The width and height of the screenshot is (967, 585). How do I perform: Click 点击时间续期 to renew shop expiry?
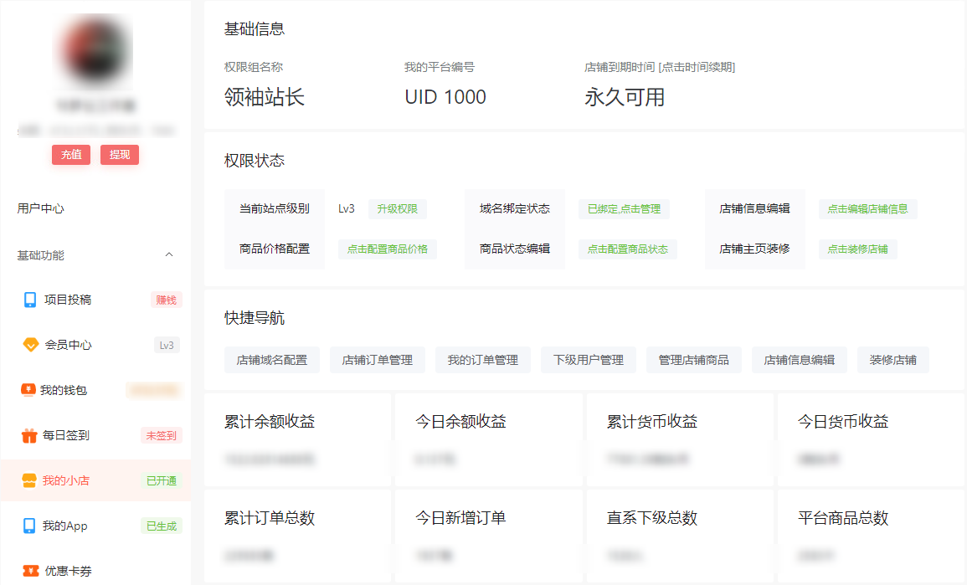coord(695,67)
